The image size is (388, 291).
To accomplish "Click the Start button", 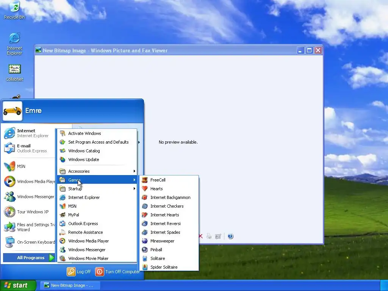I will click(x=18, y=285).
